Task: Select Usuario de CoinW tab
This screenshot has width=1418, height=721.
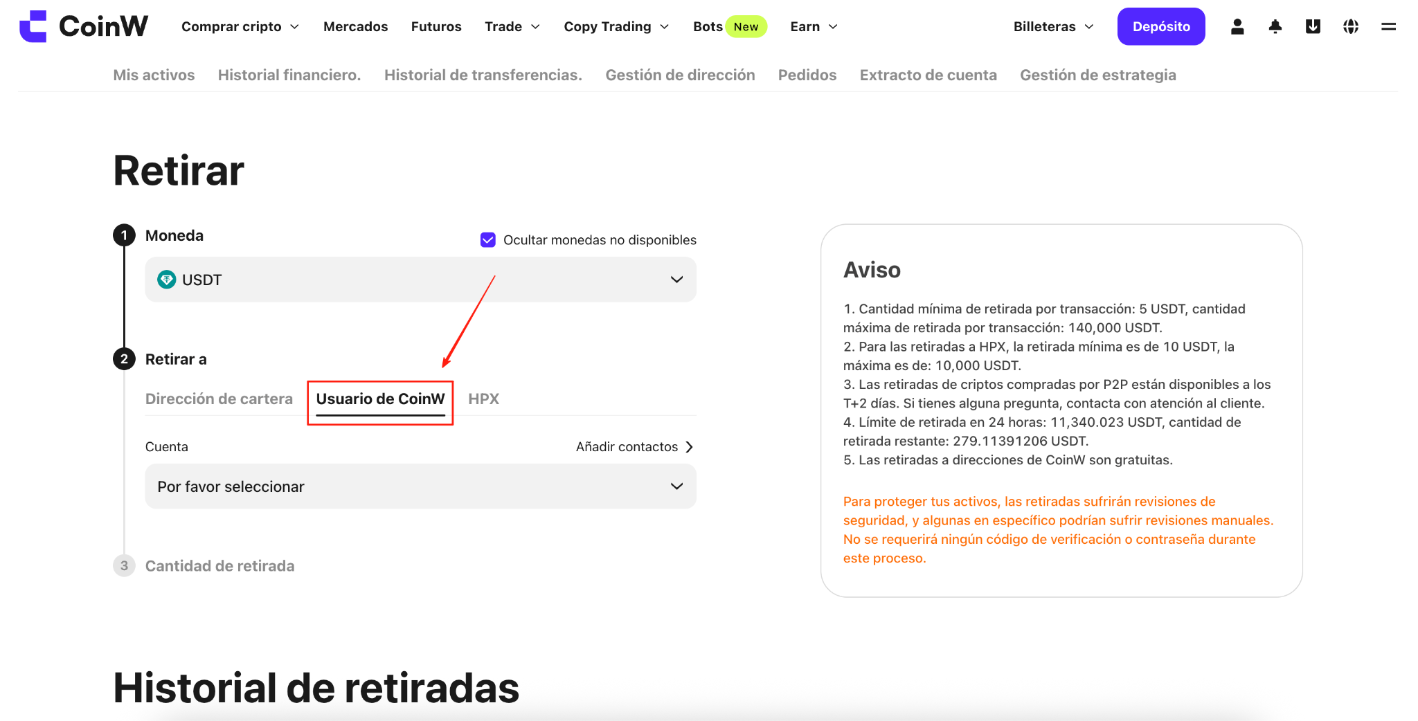Action: [x=380, y=399]
